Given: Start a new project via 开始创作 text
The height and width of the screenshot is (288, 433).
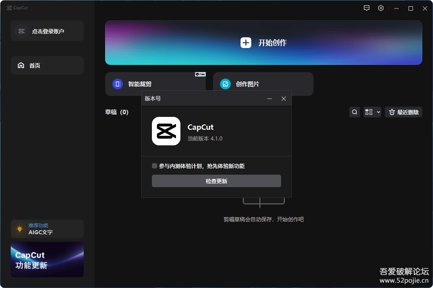Looking at the screenshot, I should coord(272,43).
